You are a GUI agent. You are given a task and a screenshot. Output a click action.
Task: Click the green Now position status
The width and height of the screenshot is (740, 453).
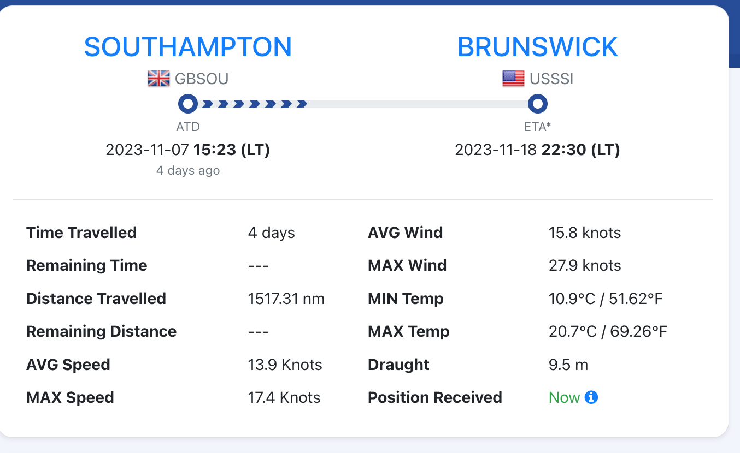click(564, 397)
